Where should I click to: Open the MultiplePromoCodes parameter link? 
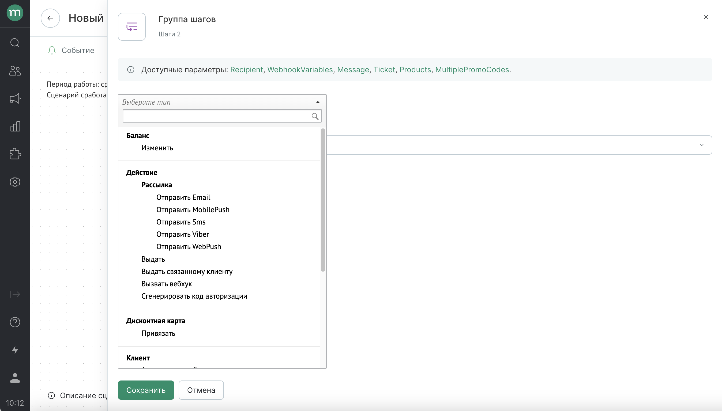coord(472,70)
